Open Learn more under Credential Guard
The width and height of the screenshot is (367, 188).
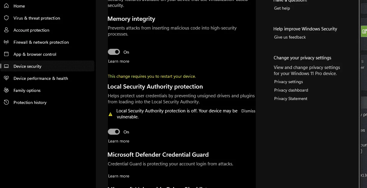pos(119,176)
